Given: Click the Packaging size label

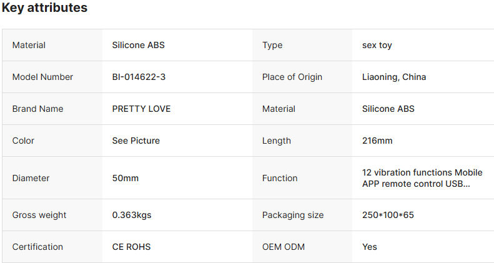Looking at the screenshot, I should click(x=293, y=215).
